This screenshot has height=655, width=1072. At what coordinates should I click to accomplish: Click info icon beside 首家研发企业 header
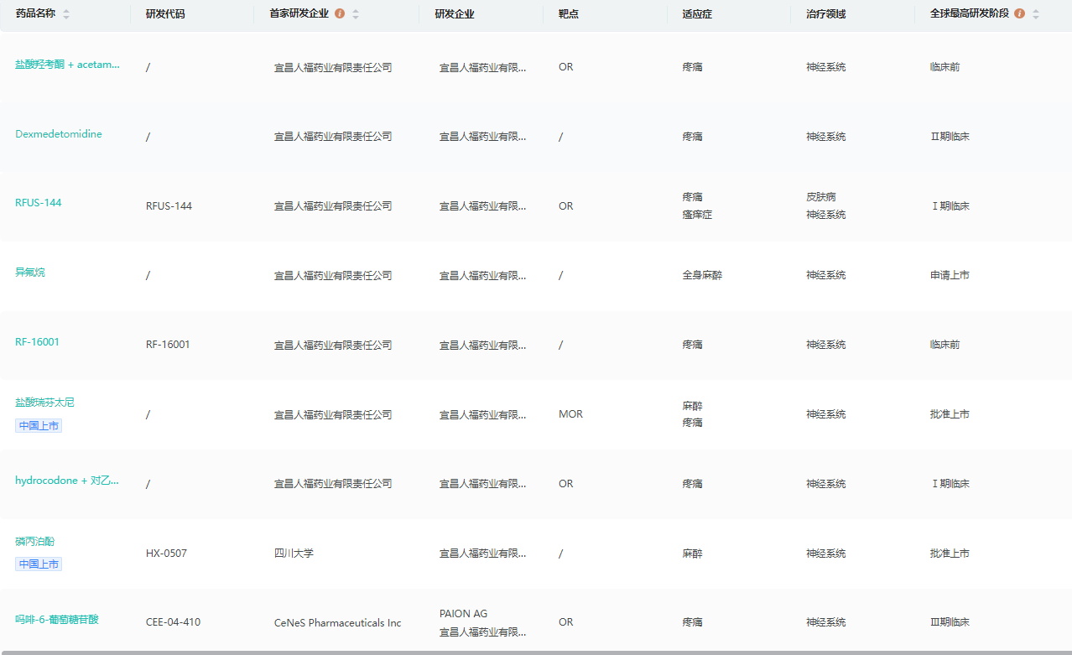point(340,13)
